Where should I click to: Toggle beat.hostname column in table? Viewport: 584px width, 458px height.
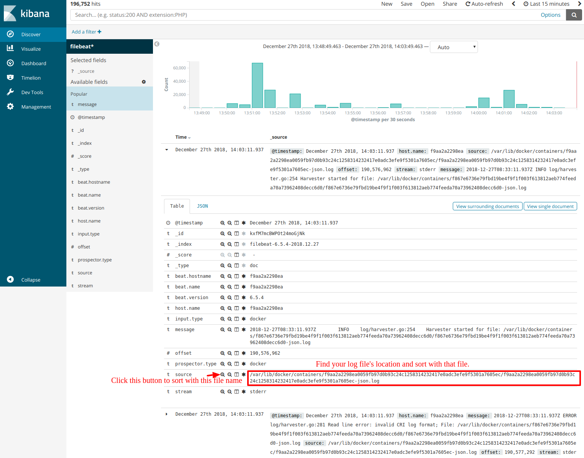click(236, 276)
